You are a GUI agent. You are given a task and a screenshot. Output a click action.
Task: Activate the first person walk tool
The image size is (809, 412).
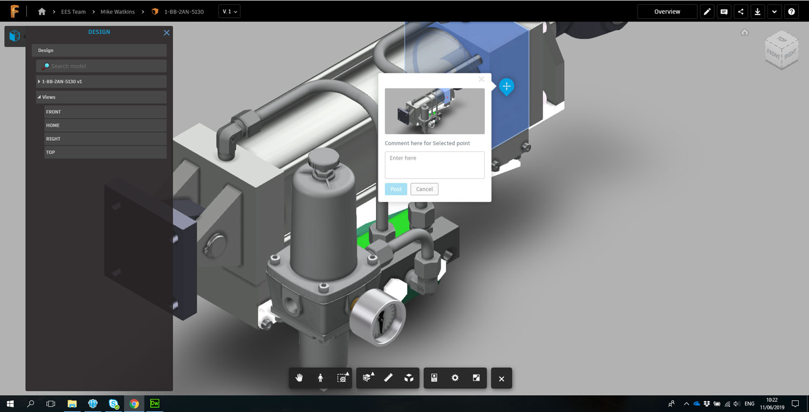click(x=320, y=378)
